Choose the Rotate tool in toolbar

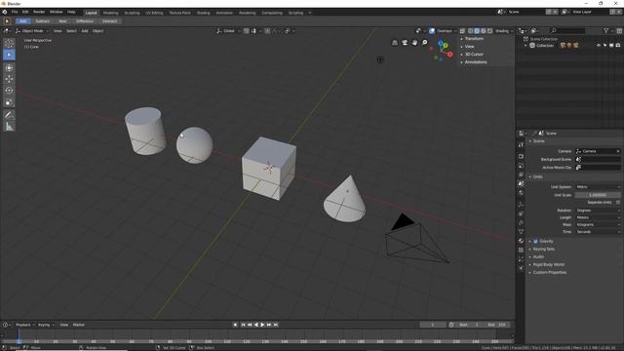9,91
